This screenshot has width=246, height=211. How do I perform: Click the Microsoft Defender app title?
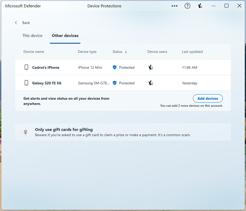point(23,6)
